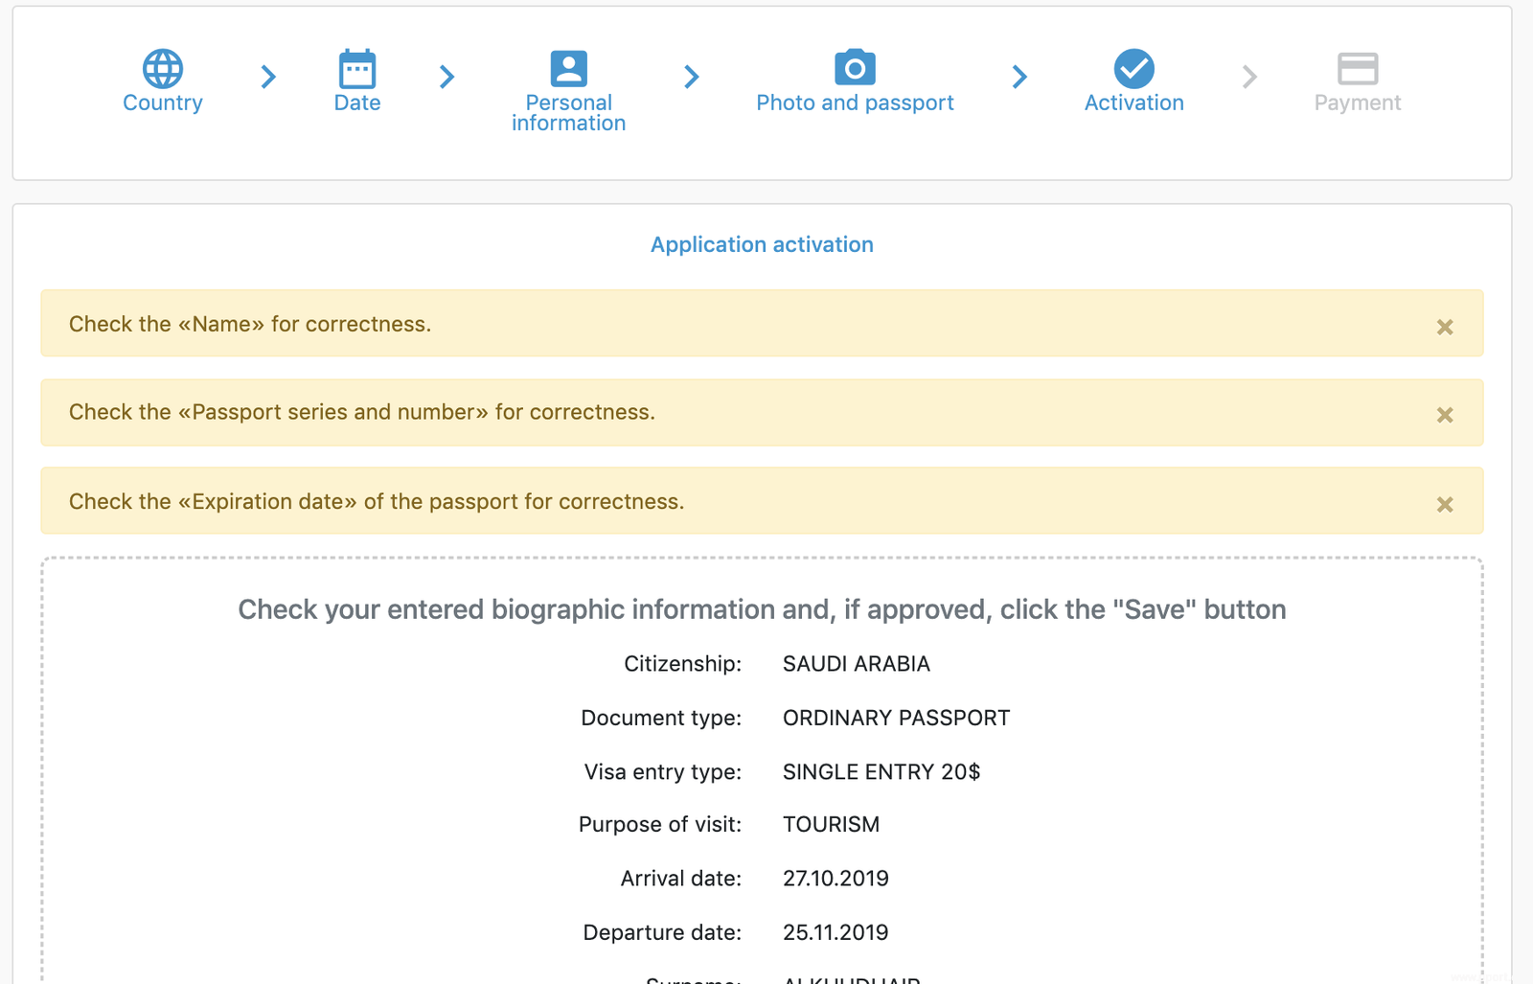Click the chevron after Photo and passport
Image resolution: width=1533 pixels, height=984 pixels.
[x=1019, y=77]
